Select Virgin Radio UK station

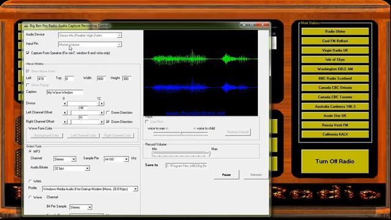point(335,50)
